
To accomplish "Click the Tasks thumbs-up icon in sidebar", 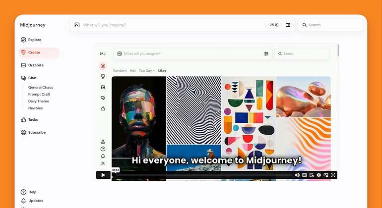I will coord(23,120).
